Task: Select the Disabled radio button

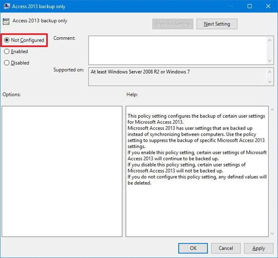Action: click(x=6, y=63)
